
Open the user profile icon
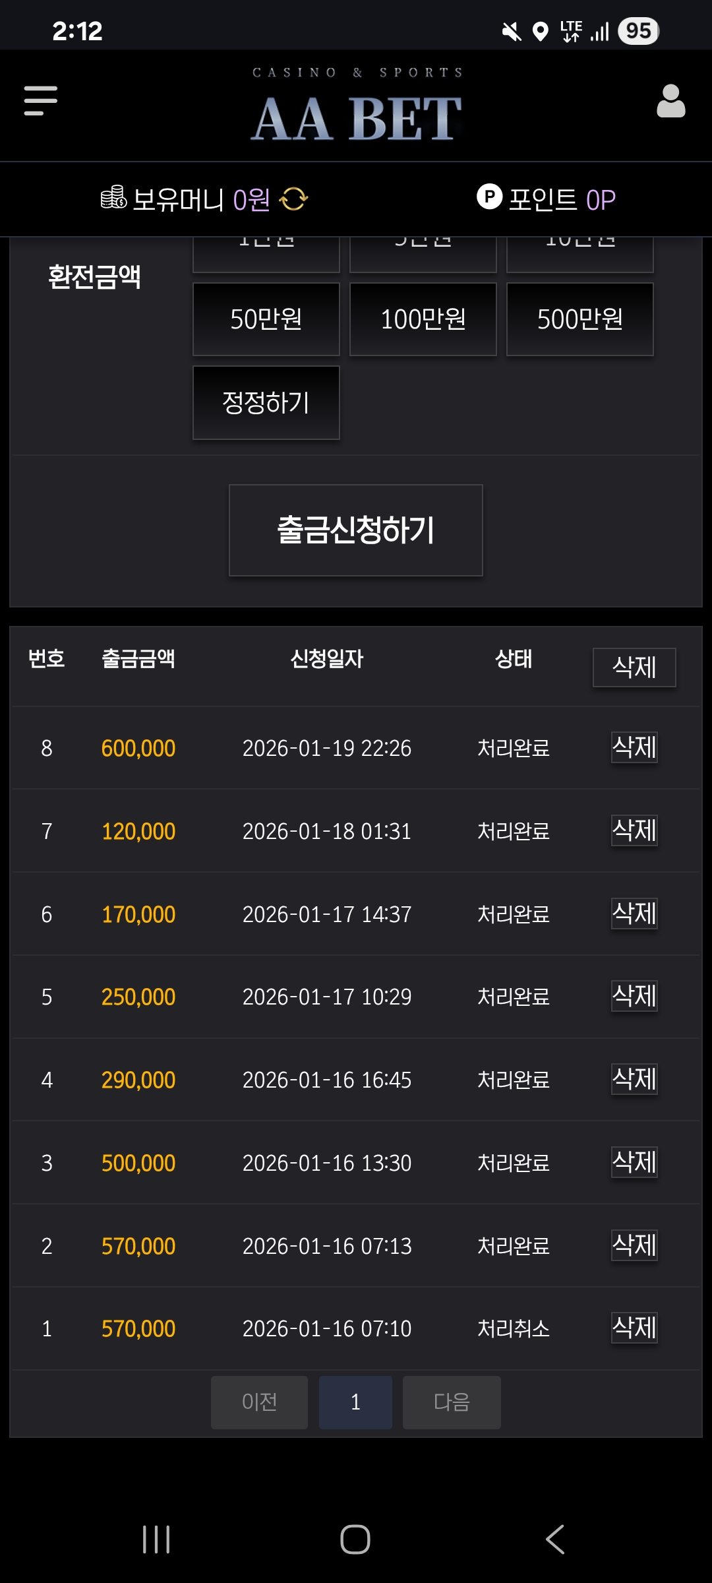(x=670, y=102)
